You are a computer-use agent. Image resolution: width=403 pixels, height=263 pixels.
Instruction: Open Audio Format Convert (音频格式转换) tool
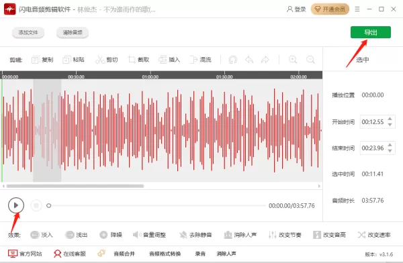pyautogui.click(x=165, y=254)
